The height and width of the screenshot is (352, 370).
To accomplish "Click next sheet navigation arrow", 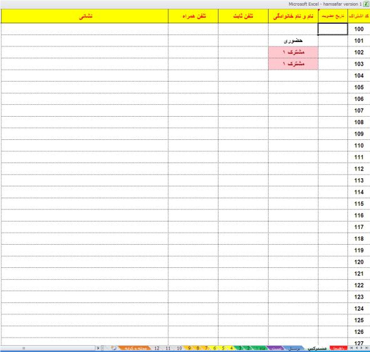I will pyautogui.click(x=361, y=348).
